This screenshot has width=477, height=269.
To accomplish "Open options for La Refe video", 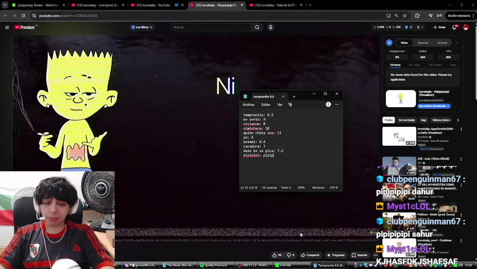I will 461,129.
